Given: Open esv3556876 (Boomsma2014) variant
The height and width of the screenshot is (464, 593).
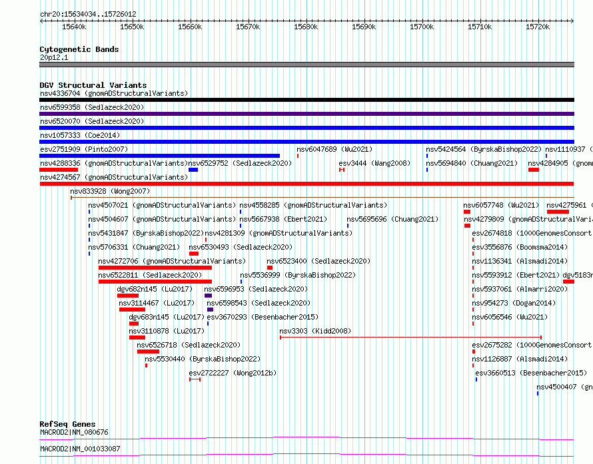Looking at the screenshot, I should click(520, 247).
